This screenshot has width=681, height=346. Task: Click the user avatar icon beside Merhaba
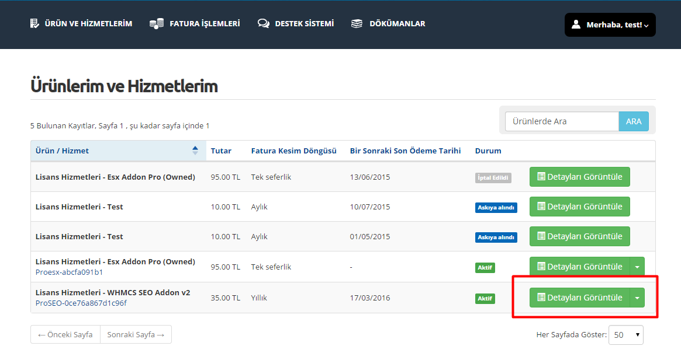click(576, 25)
